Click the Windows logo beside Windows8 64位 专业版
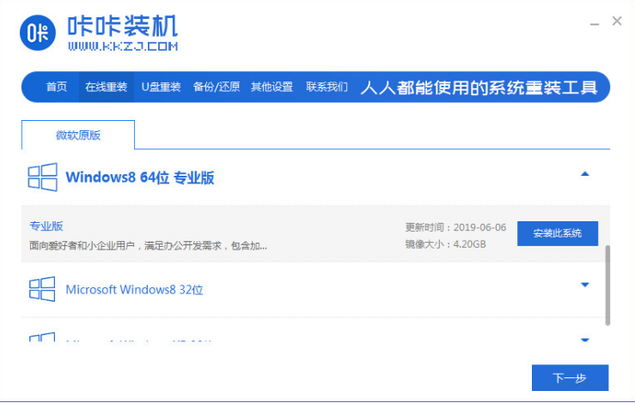Image resolution: width=635 pixels, height=403 pixels. pyautogui.click(x=42, y=177)
